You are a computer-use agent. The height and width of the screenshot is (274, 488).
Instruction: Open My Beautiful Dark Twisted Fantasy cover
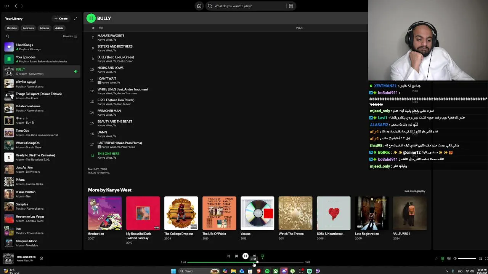(143, 213)
